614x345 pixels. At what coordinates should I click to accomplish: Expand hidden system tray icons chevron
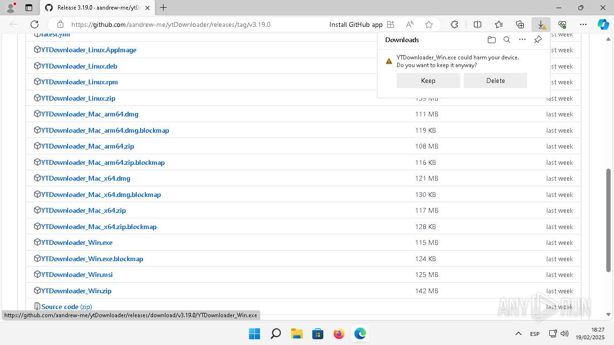[518, 333]
